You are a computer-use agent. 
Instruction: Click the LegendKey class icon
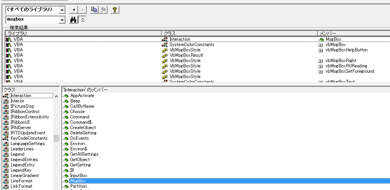click(x=6, y=170)
